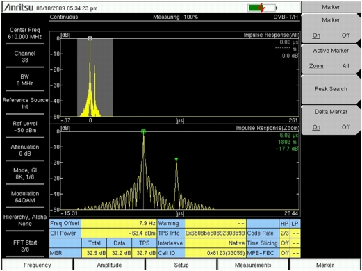Click the date and time in the header

(x=67, y=8)
